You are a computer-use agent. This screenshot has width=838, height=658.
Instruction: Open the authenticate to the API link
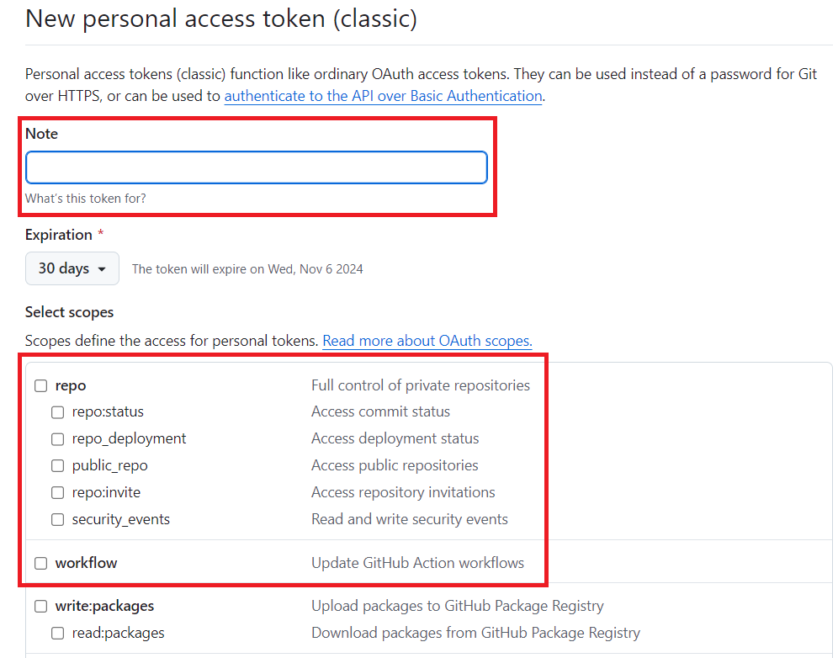point(383,96)
